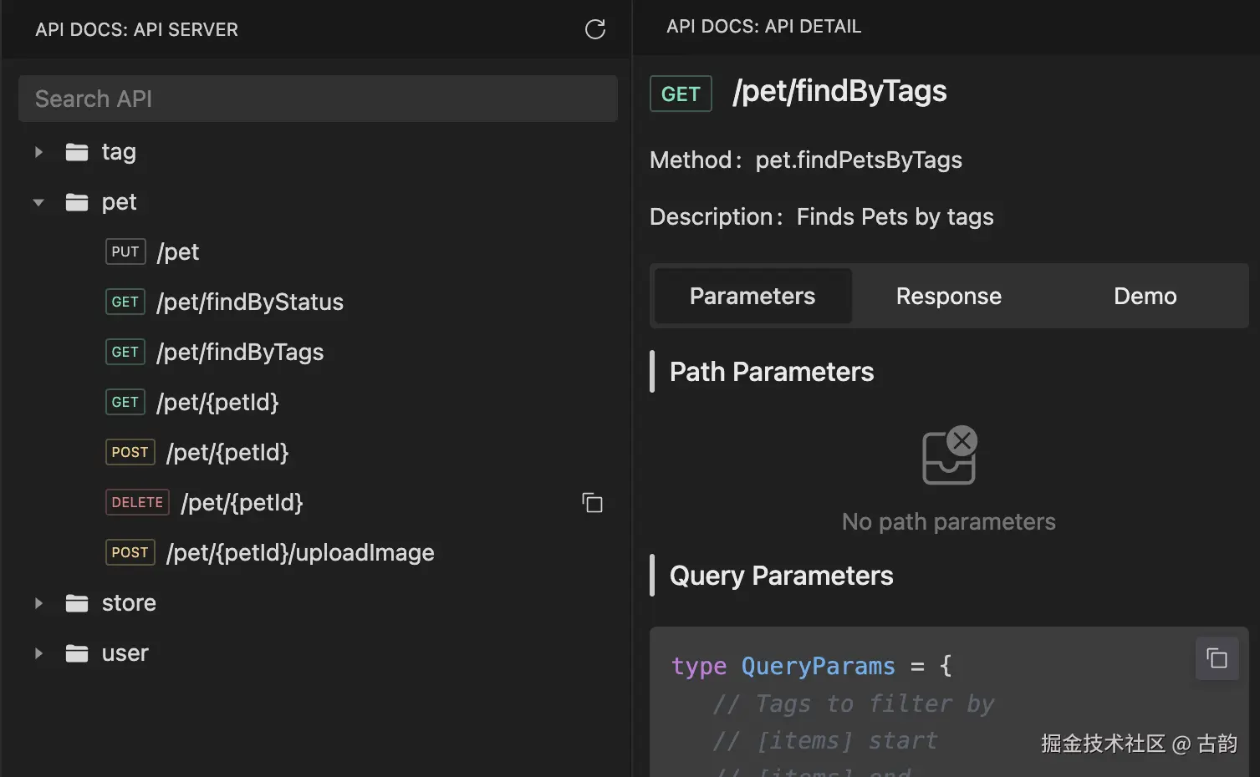Click the refresh API server icon
Viewport: 1260px width, 777px height.
pos(594,30)
